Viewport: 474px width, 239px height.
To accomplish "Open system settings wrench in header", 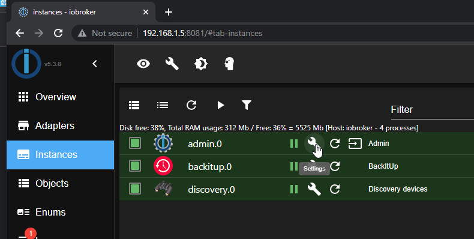I will (172, 64).
